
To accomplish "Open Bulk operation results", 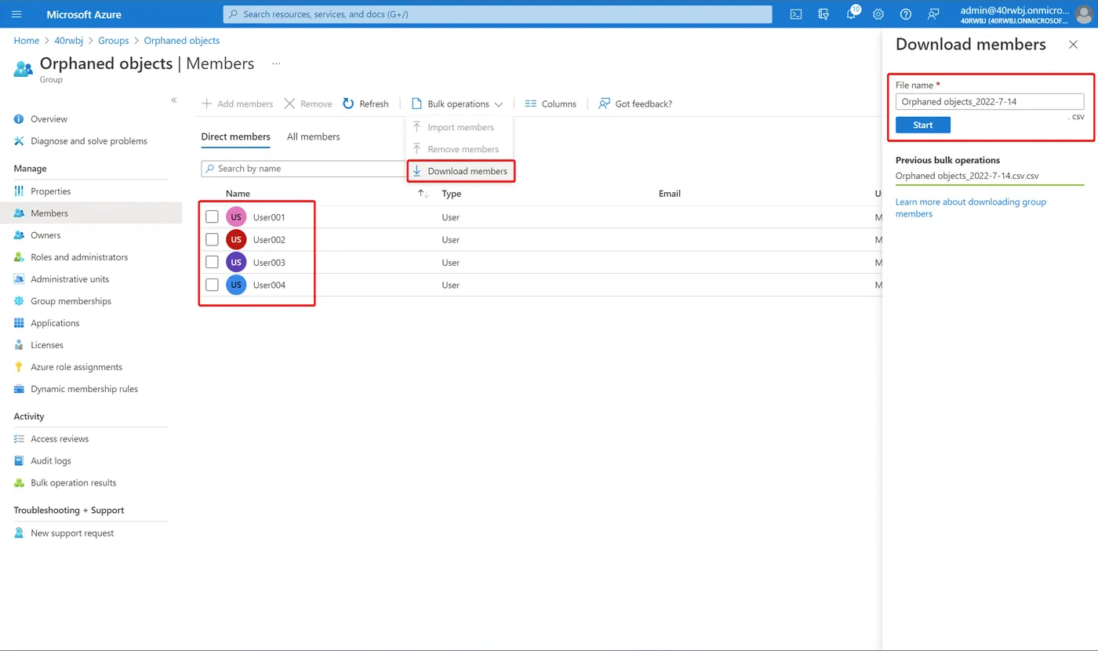I will 74,483.
